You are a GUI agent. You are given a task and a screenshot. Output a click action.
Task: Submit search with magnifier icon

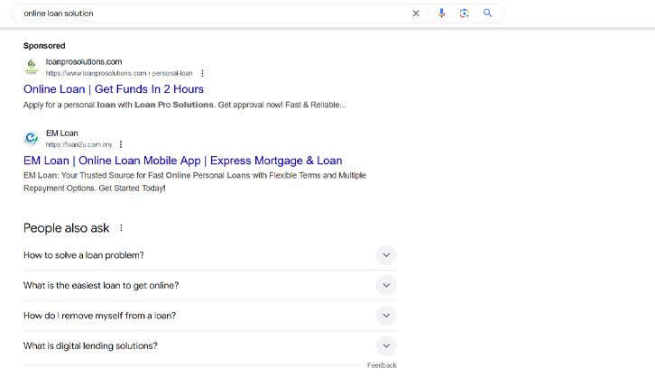(487, 13)
